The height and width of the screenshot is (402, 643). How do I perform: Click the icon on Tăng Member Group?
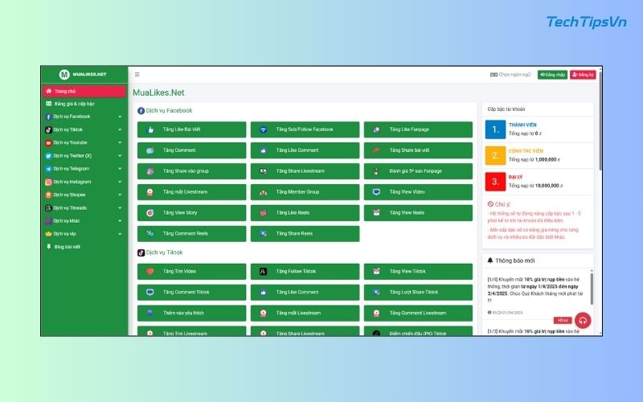(264, 192)
